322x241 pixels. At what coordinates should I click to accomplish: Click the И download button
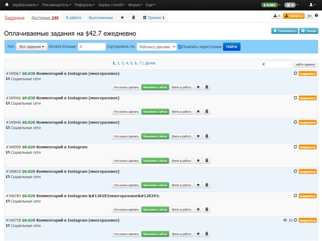tap(277, 16)
